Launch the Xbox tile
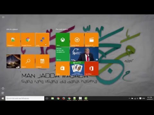 coord(63,40)
